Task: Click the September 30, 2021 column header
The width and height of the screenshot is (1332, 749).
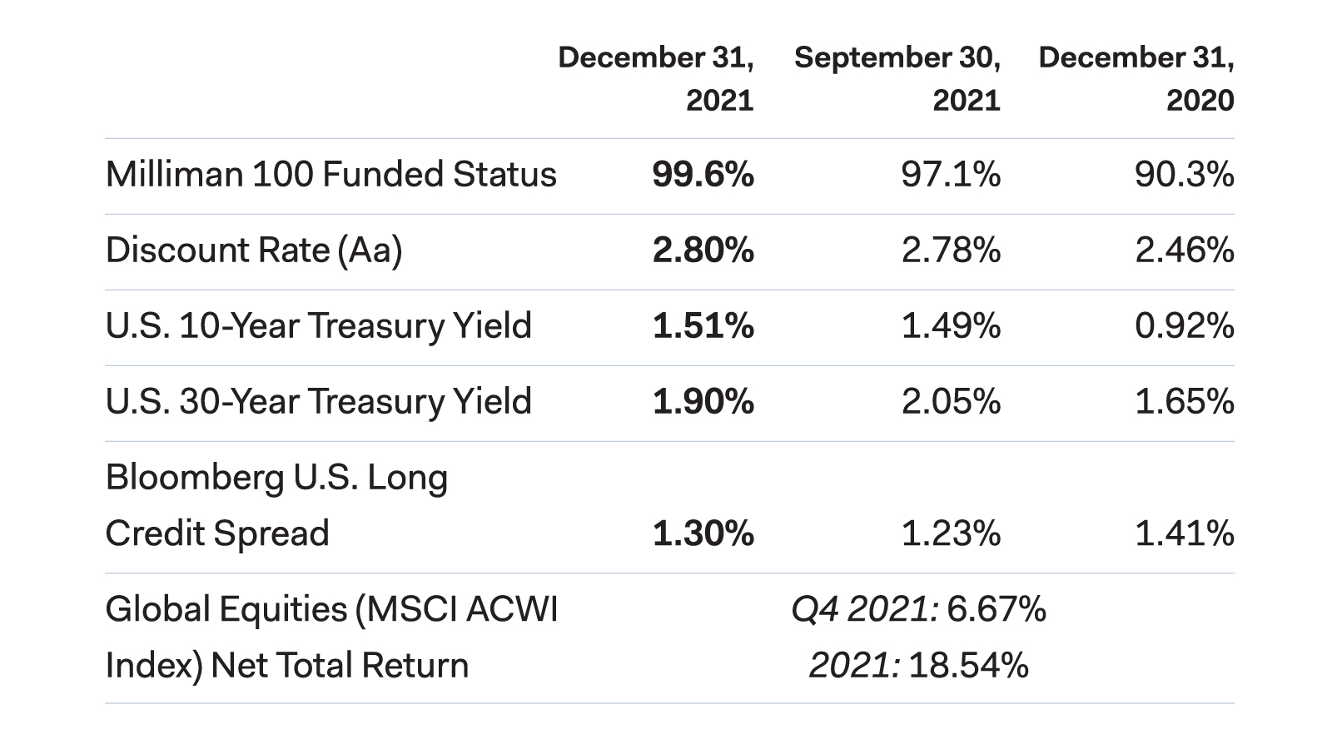Action: (x=897, y=78)
